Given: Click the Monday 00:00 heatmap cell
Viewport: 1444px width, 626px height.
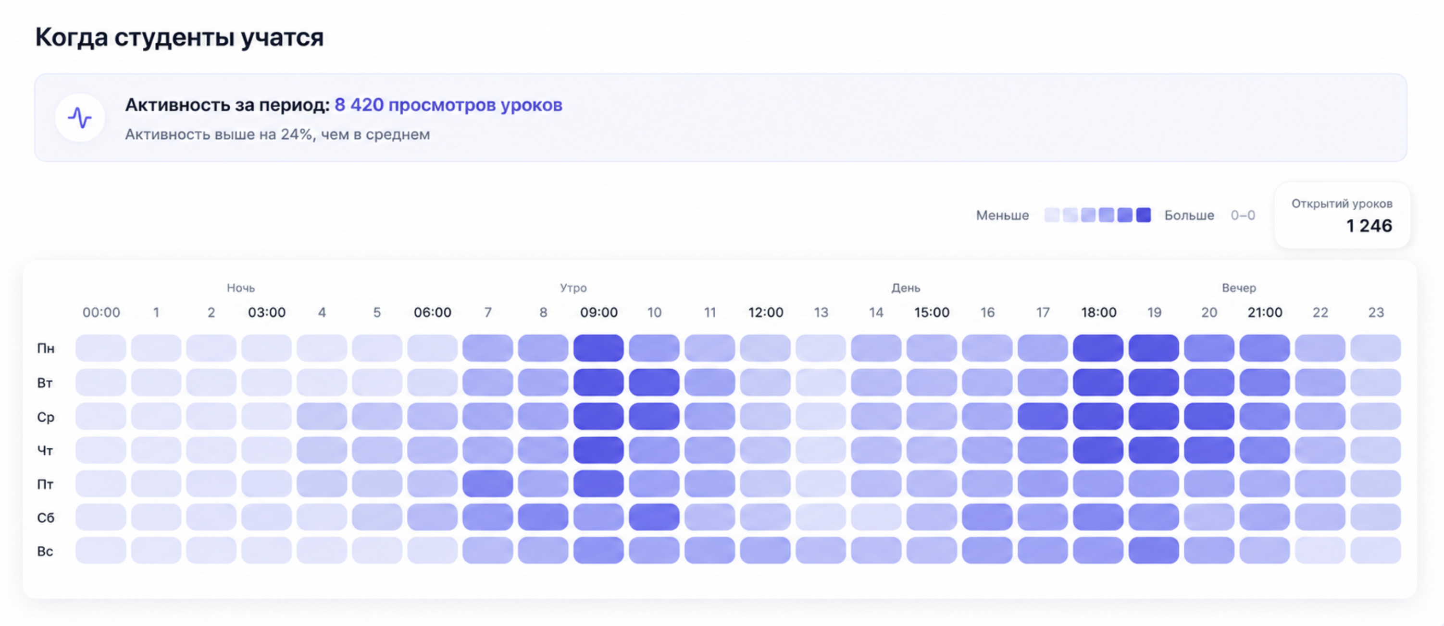Looking at the screenshot, I should pyautogui.click(x=101, y=348).
